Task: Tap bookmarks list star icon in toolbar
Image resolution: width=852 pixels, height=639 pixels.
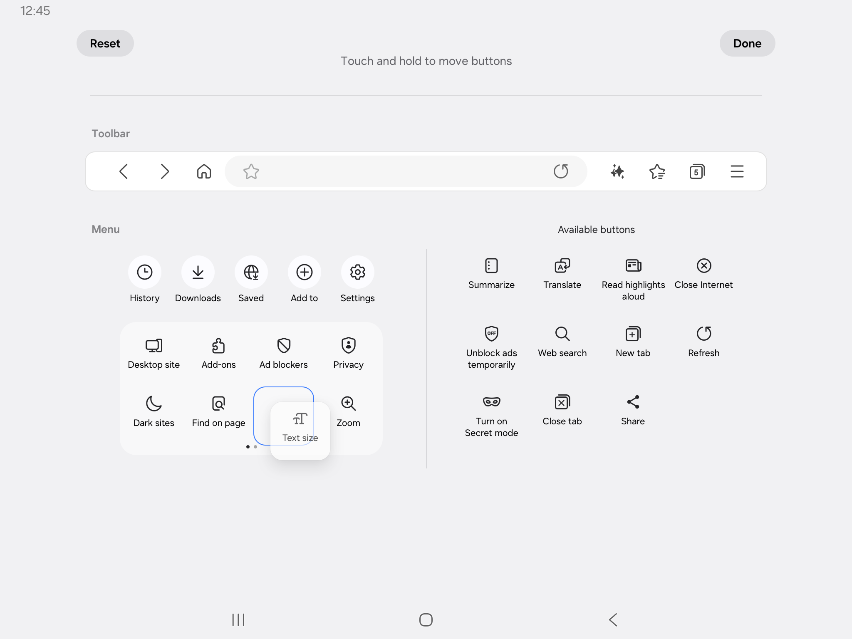Action: (657, 171)
